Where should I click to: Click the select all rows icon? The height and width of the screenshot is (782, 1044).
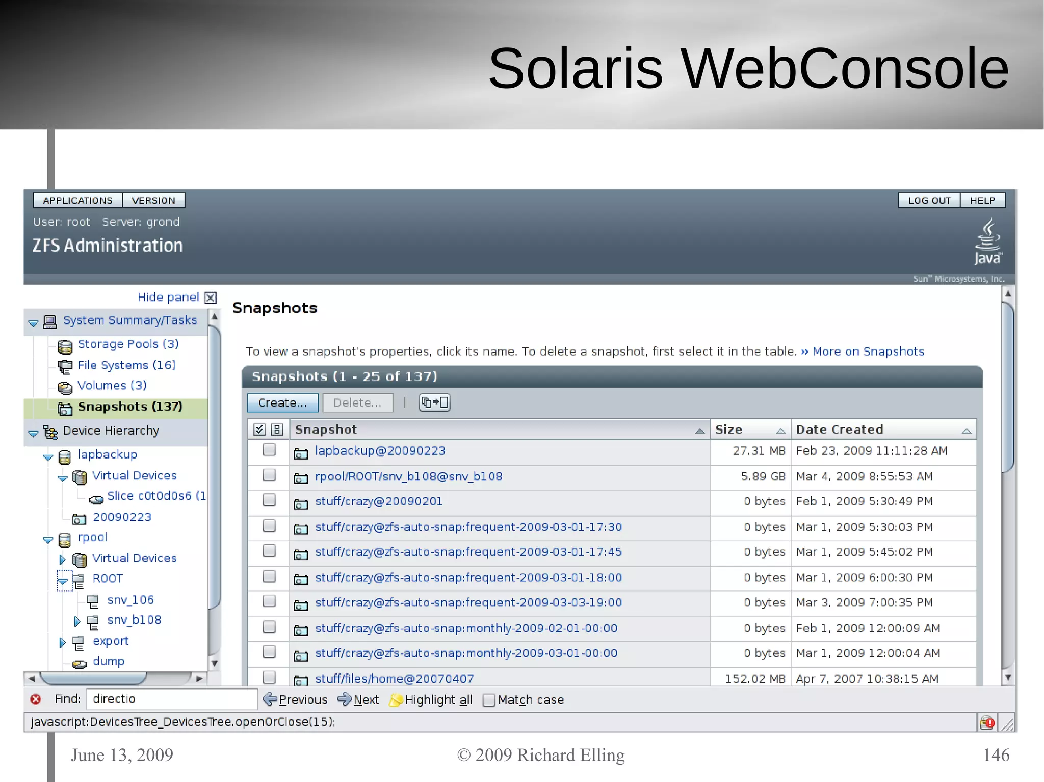pyautogui.click(x=259, y=429)
